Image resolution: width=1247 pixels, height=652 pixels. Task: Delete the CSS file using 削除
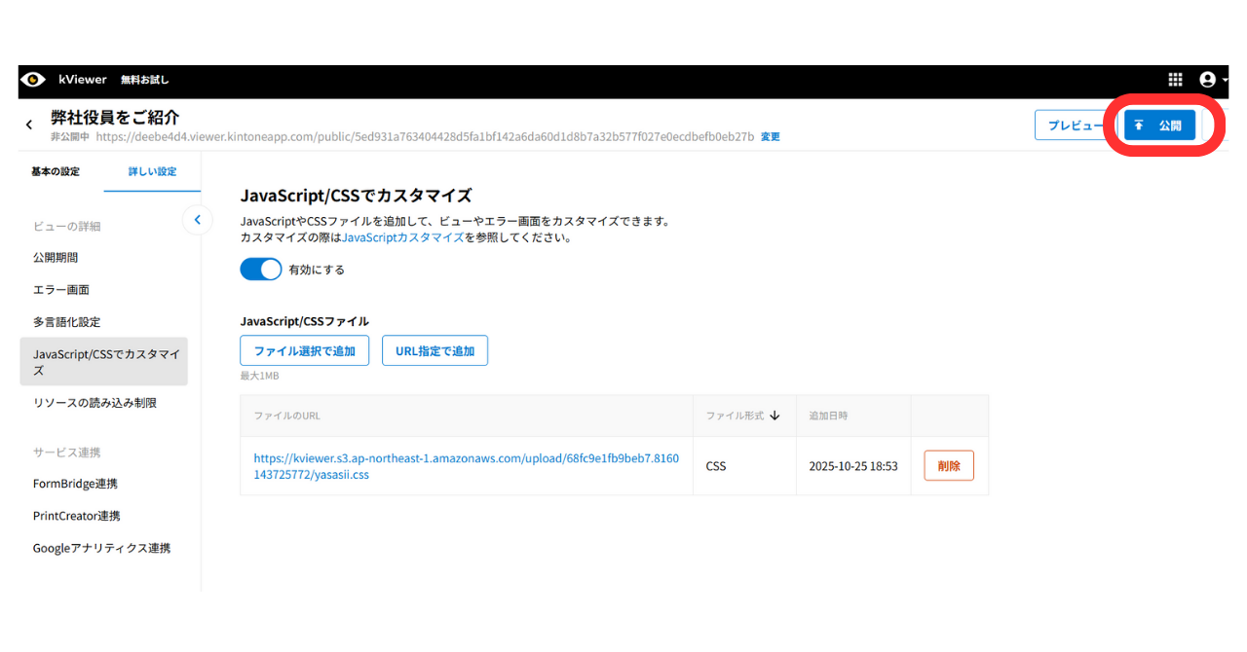pyautogui.click(x=948, y=465)
